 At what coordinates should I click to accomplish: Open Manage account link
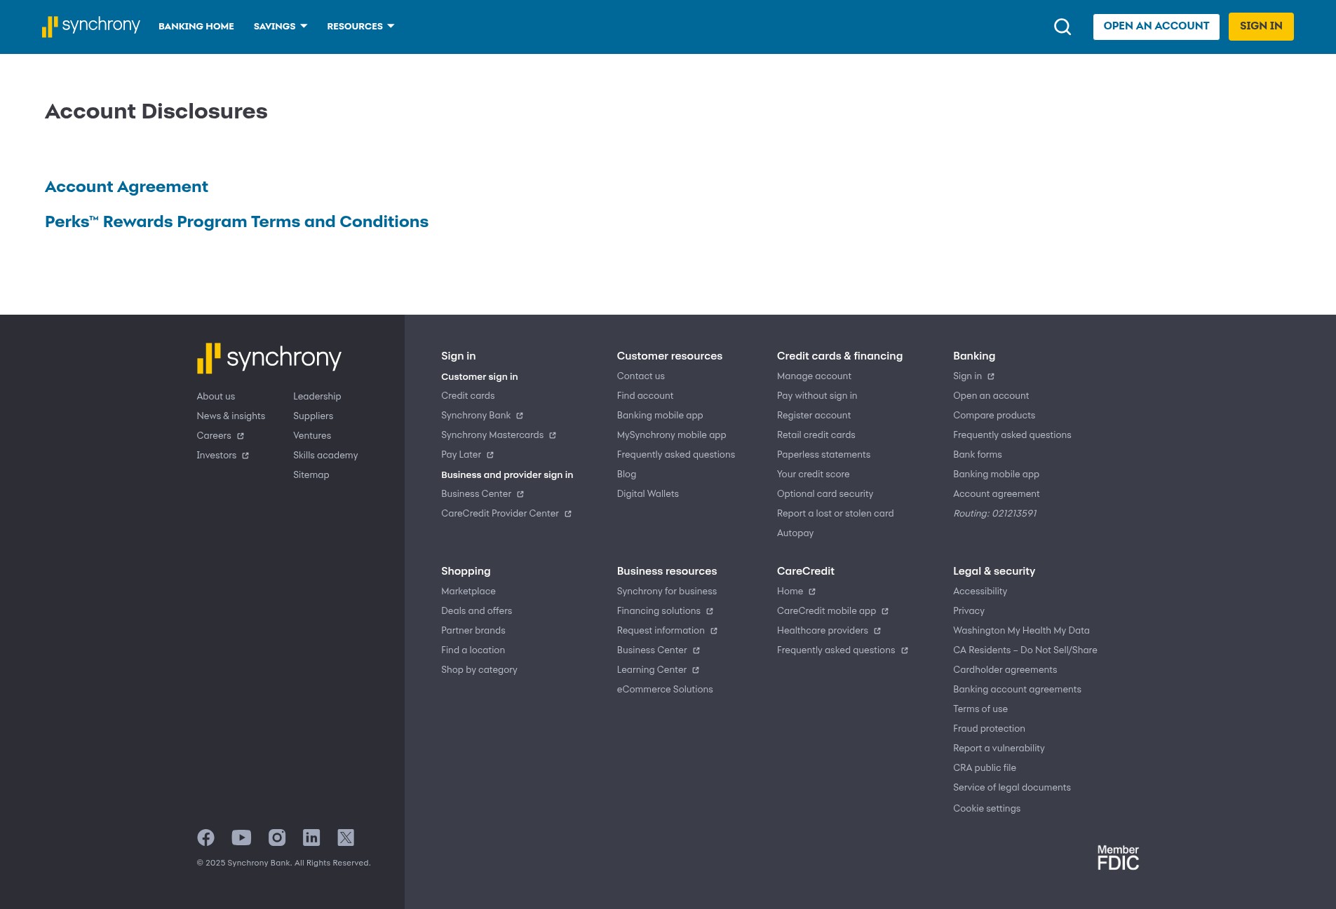tap(814, 376)
